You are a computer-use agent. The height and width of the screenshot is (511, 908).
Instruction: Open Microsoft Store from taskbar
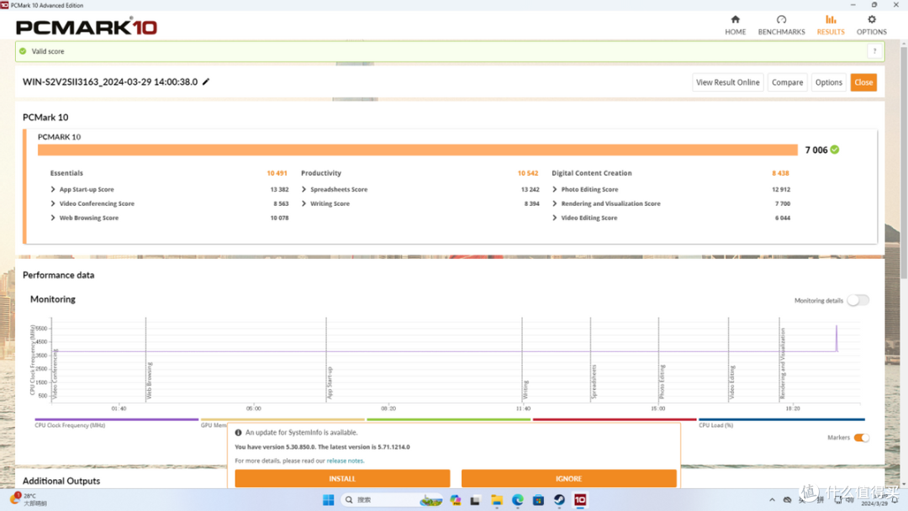[x=538, y=500]
